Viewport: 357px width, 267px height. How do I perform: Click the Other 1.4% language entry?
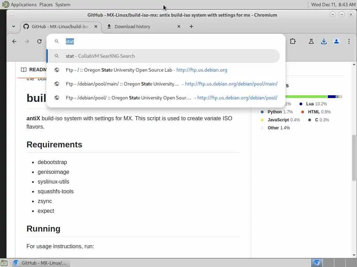point(275,128)
